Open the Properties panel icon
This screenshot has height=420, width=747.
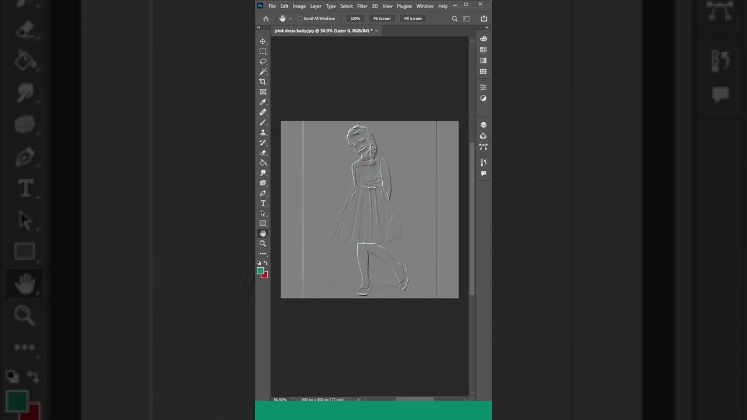pos(483,87)
